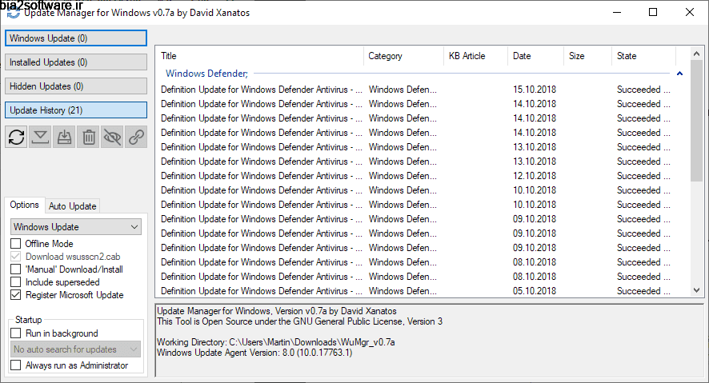Click the uninstall trash bin icon
The image size is (709, 383).
pos(89,138)
